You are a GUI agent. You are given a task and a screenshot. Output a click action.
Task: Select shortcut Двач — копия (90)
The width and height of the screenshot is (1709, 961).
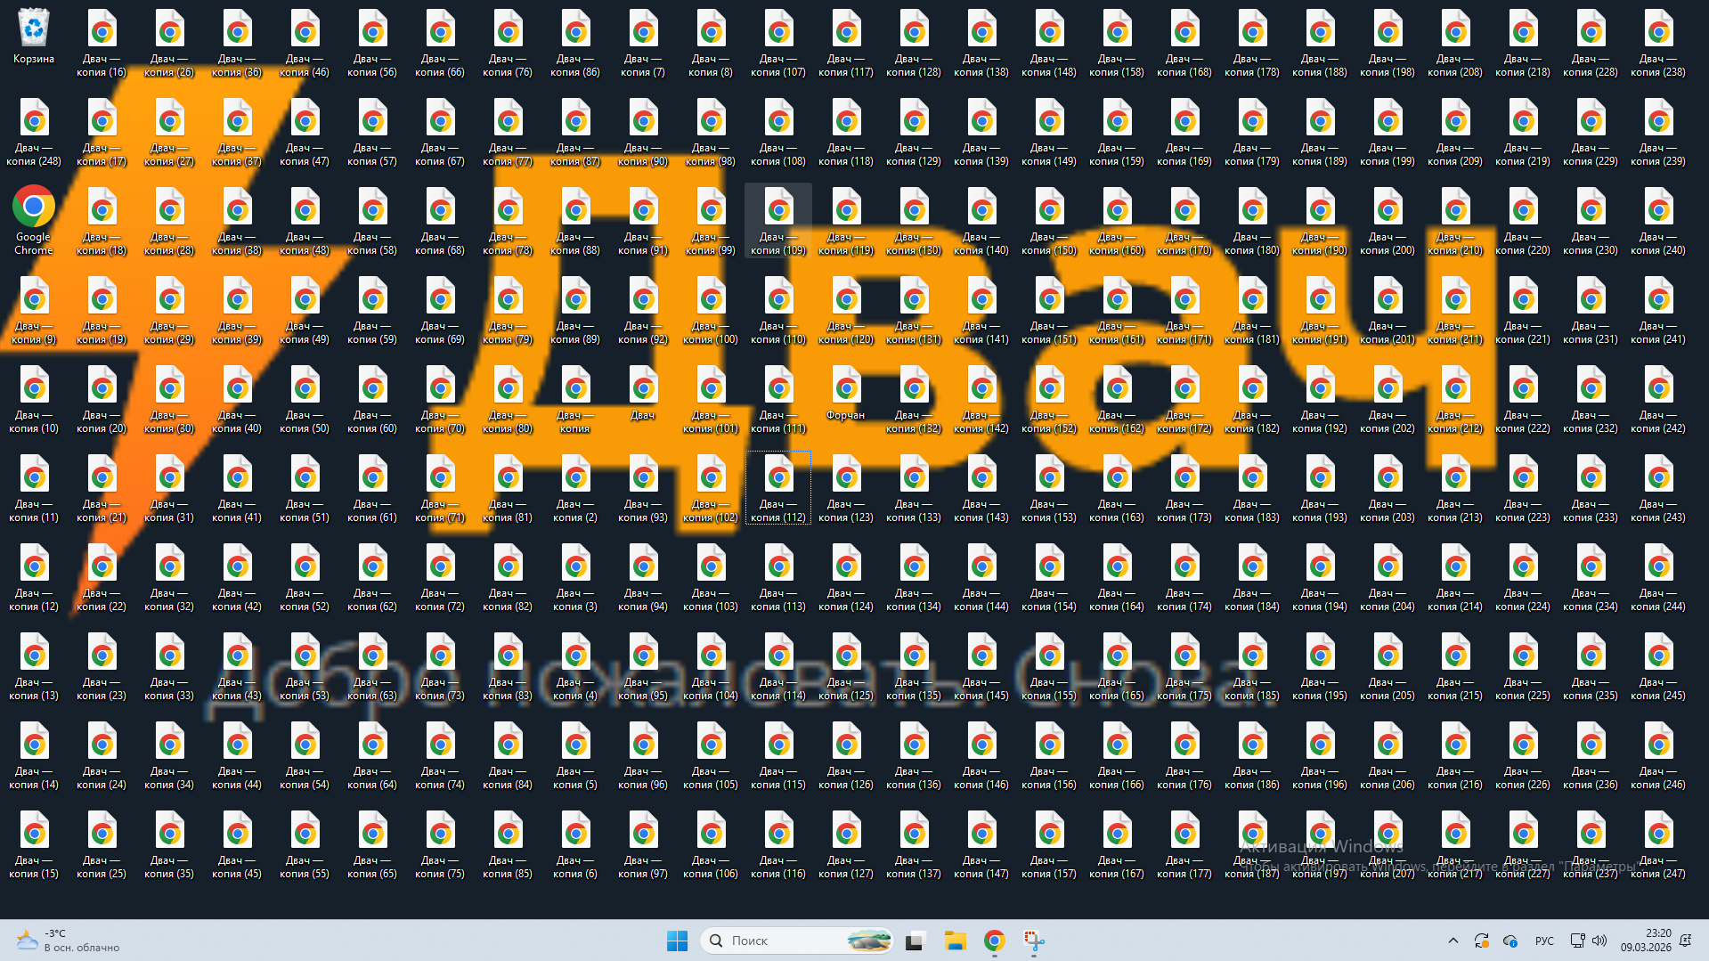[x=643, y=132]
